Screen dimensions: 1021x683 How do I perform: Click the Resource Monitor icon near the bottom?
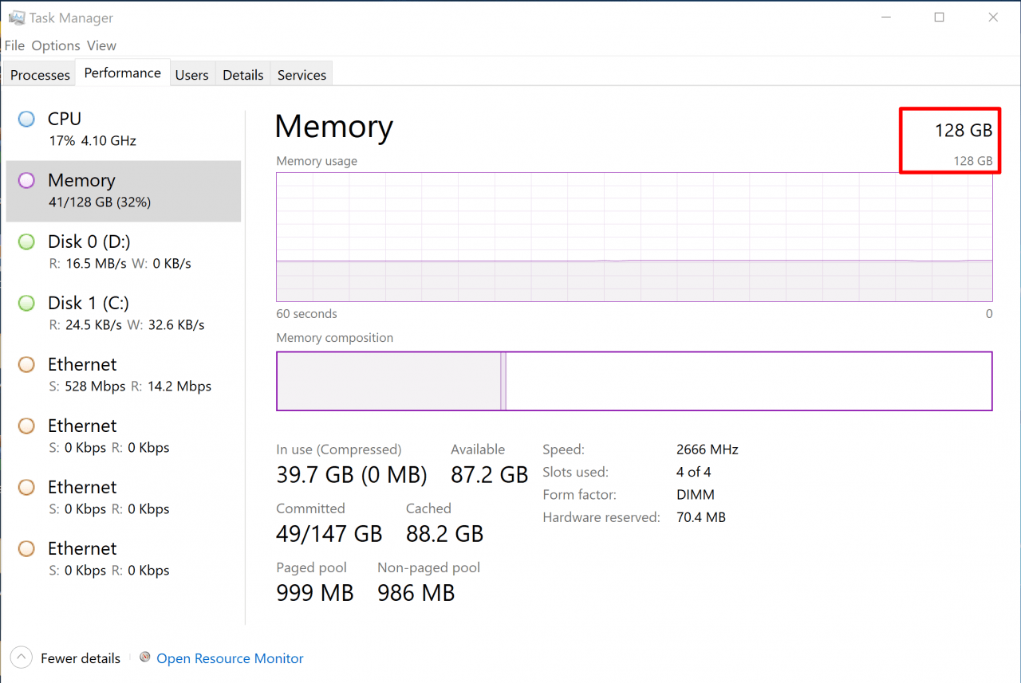click(145, 657)
